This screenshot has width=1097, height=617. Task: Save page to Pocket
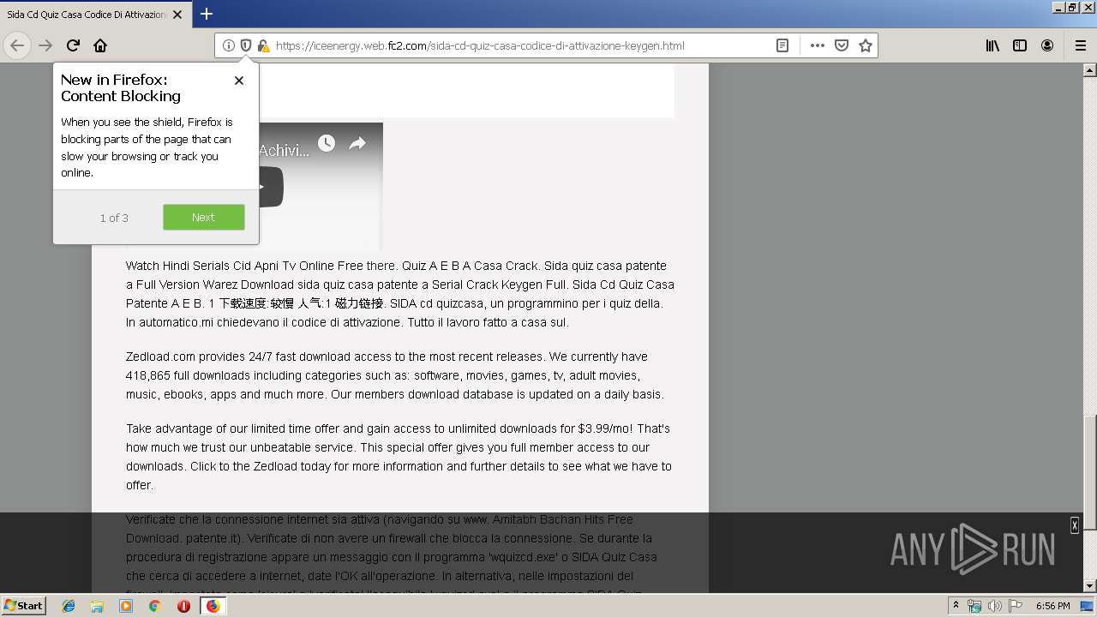point(842,45)
